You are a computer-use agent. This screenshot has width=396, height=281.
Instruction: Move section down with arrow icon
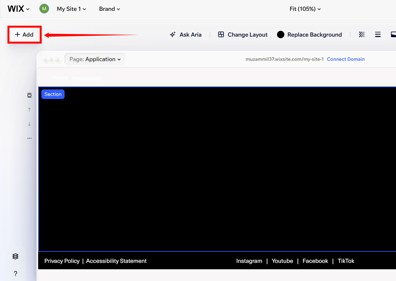click(x=29, y=124)
